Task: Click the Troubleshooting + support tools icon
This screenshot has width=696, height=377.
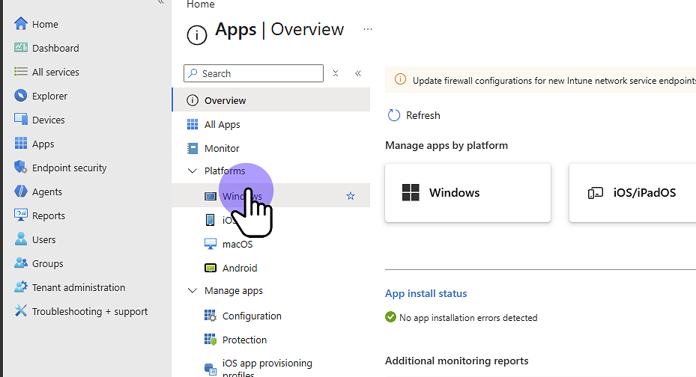Action: (x=20, y=310)
